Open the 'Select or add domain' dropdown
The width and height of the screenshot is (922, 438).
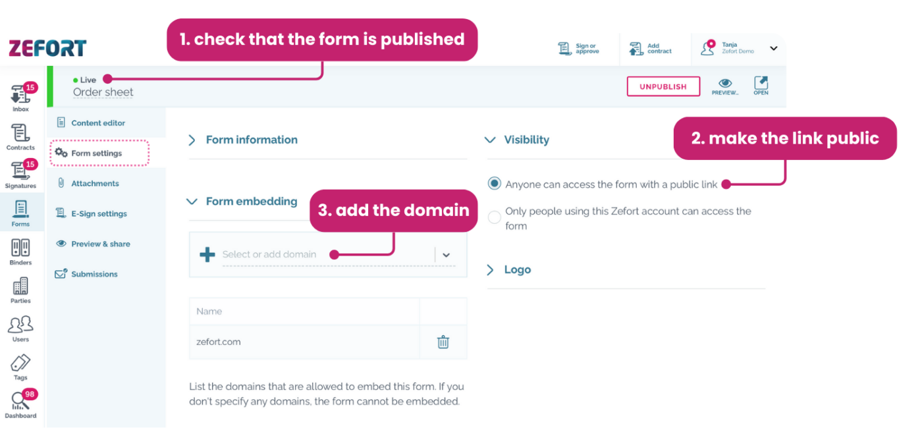(x=447, y=254)
